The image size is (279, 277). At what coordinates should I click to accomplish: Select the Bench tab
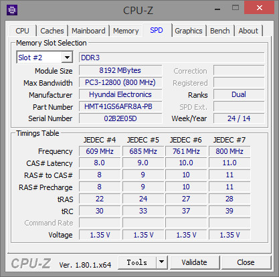click(219, 31)
